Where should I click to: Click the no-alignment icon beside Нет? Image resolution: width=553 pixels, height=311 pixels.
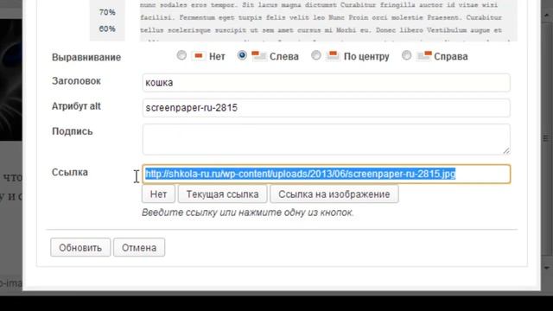pos(199,55)
